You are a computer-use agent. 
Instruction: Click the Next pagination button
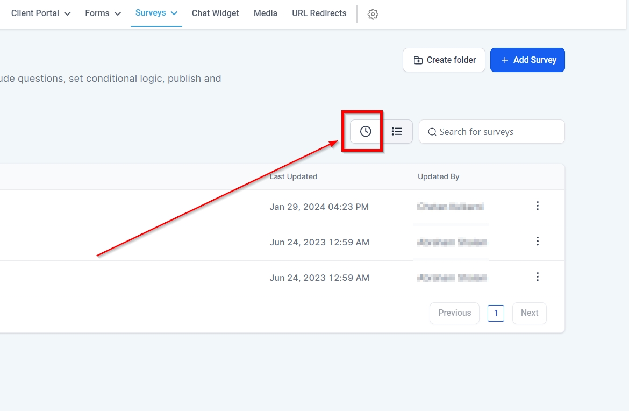529,313
